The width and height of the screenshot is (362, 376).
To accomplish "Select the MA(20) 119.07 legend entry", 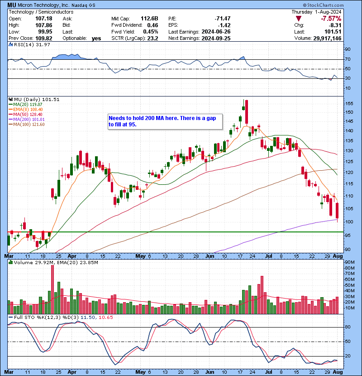I will coord(25,105).
